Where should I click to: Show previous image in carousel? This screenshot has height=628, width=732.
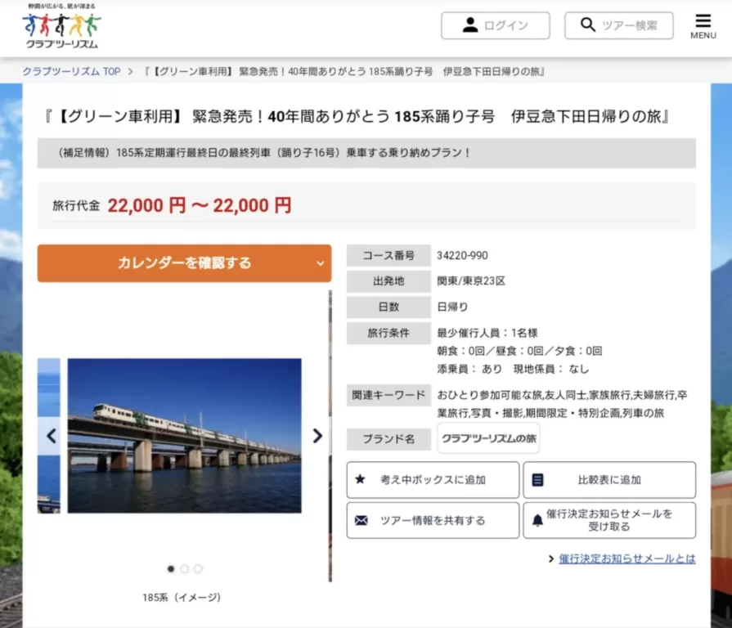pyautogui.click(x=52, y=436)
